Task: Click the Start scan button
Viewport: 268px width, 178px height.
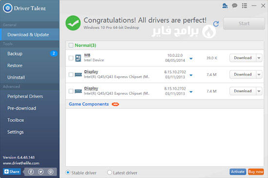Action: click(x=244, y=23)
